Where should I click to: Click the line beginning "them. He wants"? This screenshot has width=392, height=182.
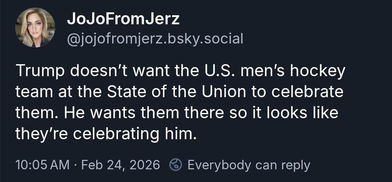pyautogui.click(x=177, y=113)
